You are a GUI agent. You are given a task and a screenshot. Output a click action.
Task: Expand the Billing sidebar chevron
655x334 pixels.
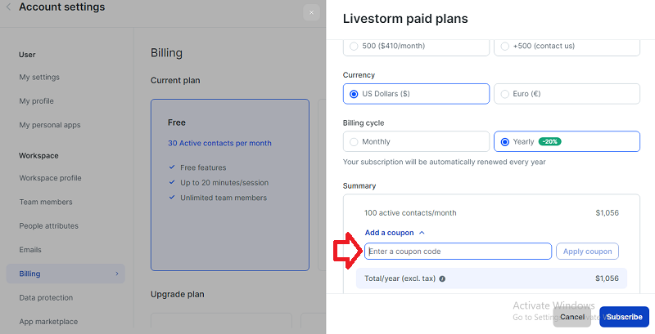(117, 274)
